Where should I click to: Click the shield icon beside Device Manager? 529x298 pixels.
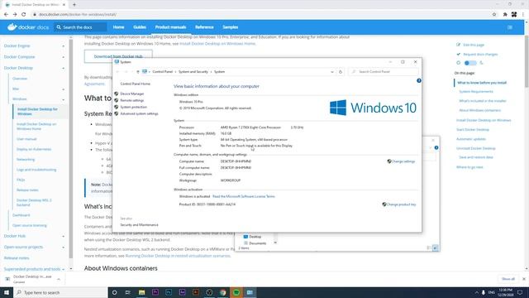[x=116, y=94]
